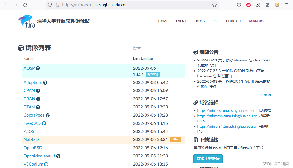Open the OpenBSD mirror link

[x=33, y=148]
